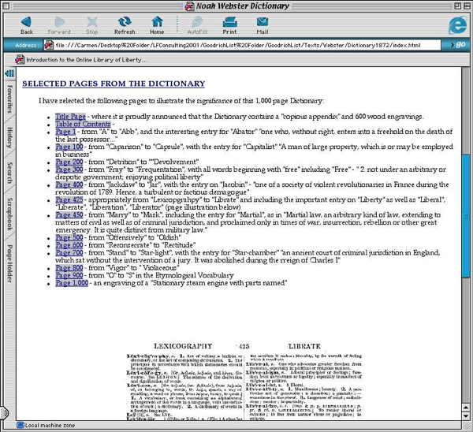
Task: Open the Page 100 link
Action: [x=69, y=147]
